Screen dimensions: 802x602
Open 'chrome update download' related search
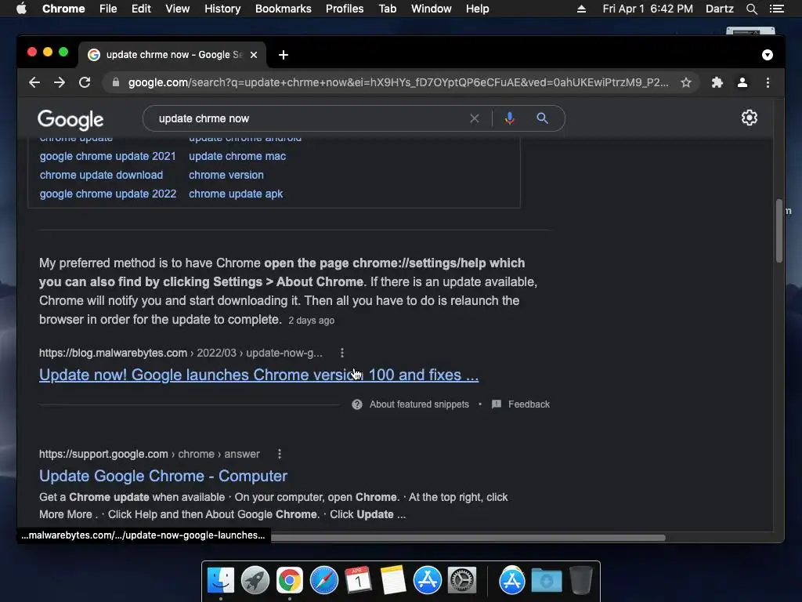click(x=101, y=175)
